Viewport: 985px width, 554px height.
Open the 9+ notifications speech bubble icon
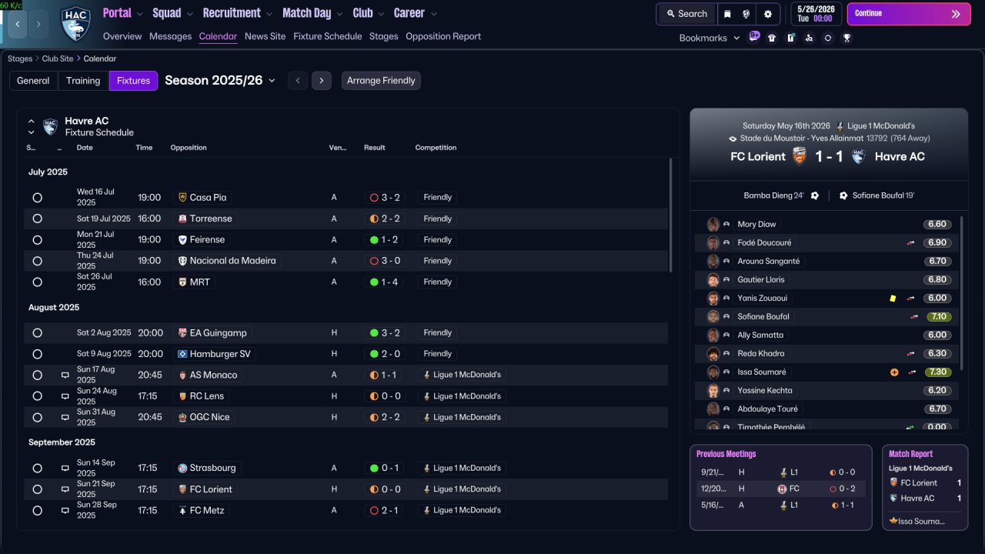click(754, 36)
